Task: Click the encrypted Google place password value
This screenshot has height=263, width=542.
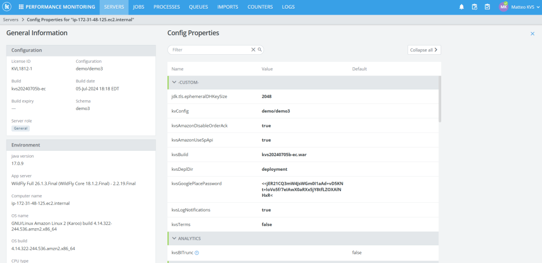Action: point(302,189)
